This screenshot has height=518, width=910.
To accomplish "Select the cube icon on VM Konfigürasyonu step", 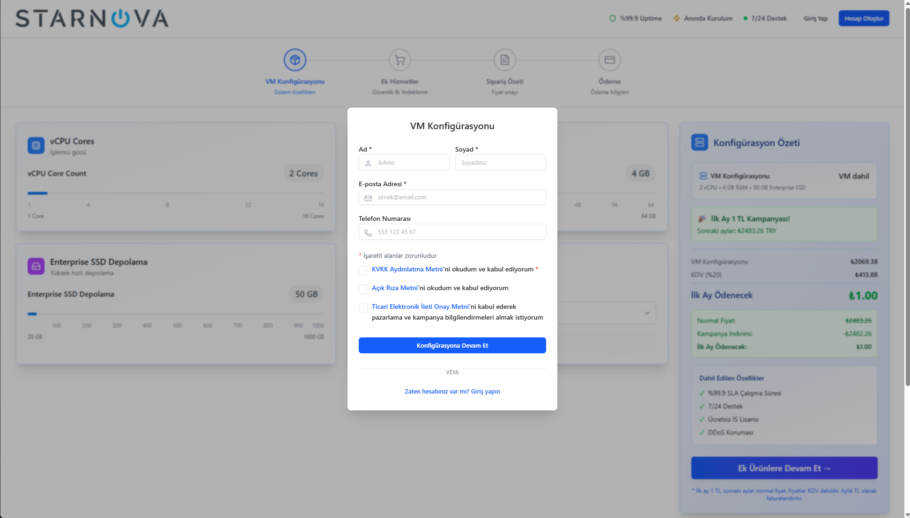I will tap(294, 60).
